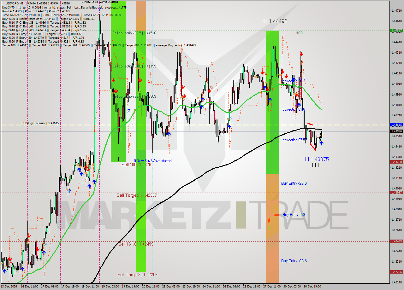Click the blue 1.43615 price axis tag

pyautogui.click(x=396, y=125)
